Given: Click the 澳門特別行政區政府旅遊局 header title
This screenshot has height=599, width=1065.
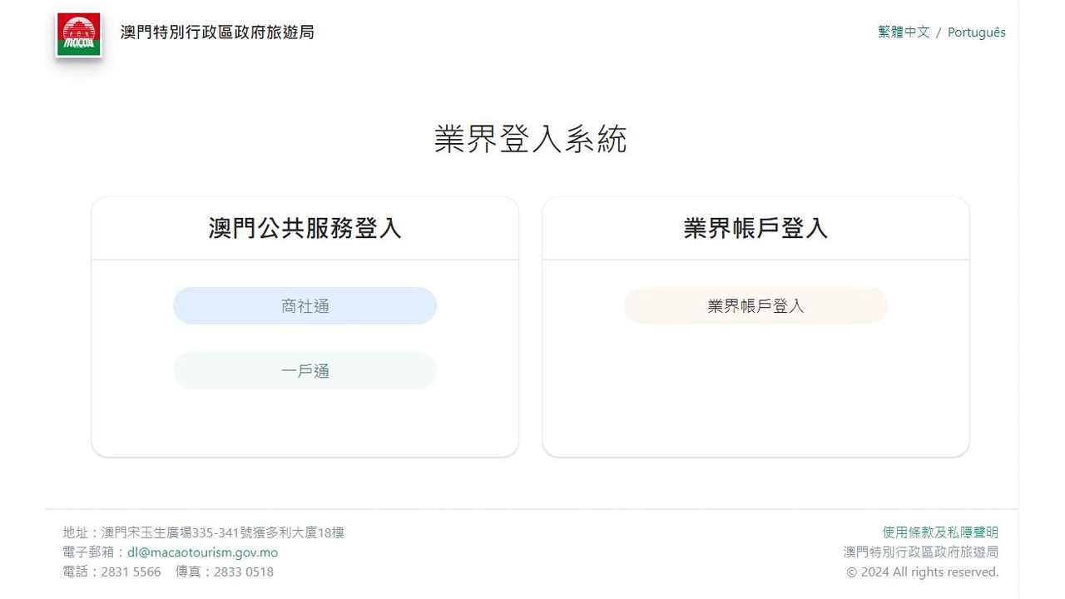Looking at the screenshot, I should coord(217,32).
